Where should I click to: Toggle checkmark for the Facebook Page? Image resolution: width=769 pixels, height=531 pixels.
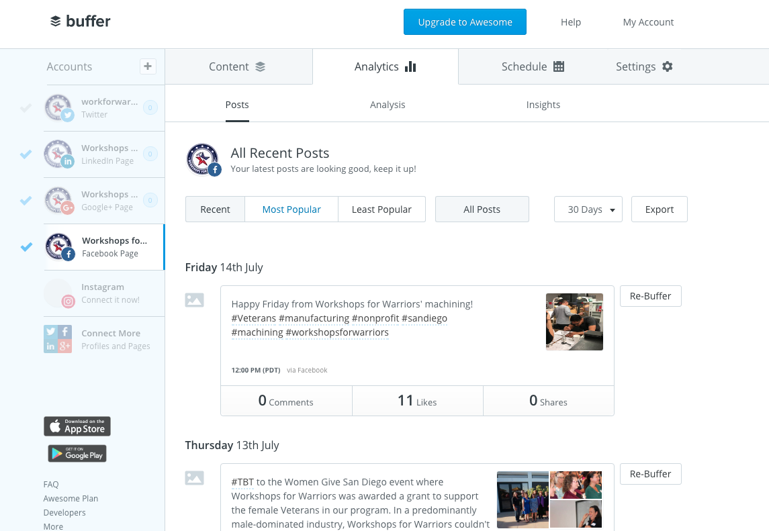tap(26, 246)
